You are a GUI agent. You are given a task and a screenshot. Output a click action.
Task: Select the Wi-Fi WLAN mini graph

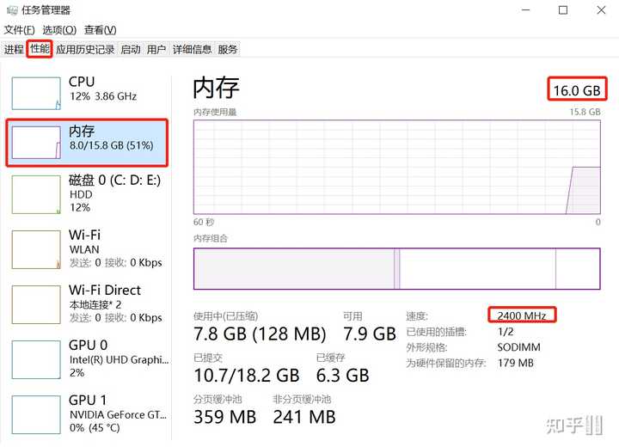point(36,250)
